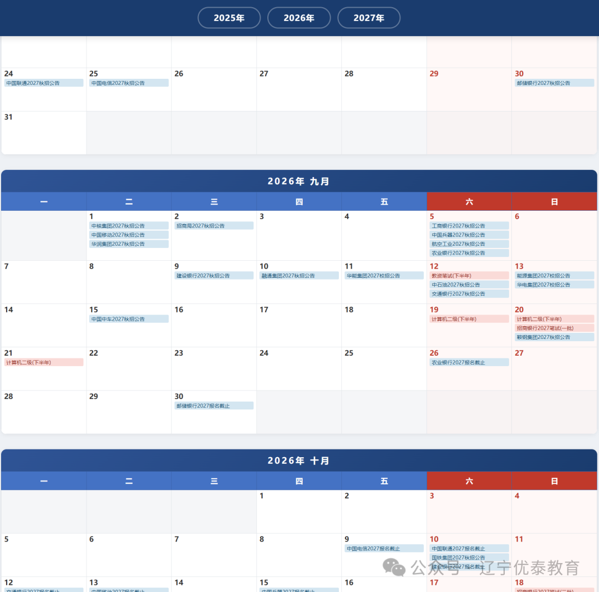
Task: Switch to the 2025年 year view
Action: pyautogui.click(x=229, y=18)
